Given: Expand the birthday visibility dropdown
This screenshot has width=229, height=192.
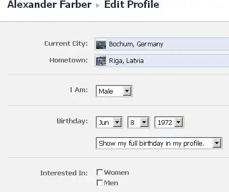Looking at the screenshot, I should tap(159, 143).
